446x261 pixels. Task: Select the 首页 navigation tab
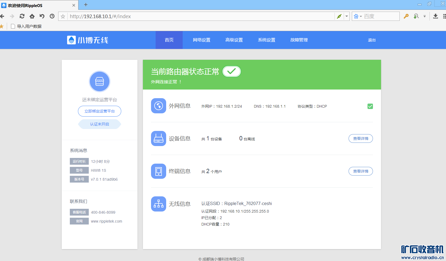click(169, 40)
